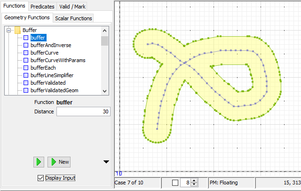Toggle the checkbox next to the grid size spinner
The image size is (301, 191).
point(175,183)
